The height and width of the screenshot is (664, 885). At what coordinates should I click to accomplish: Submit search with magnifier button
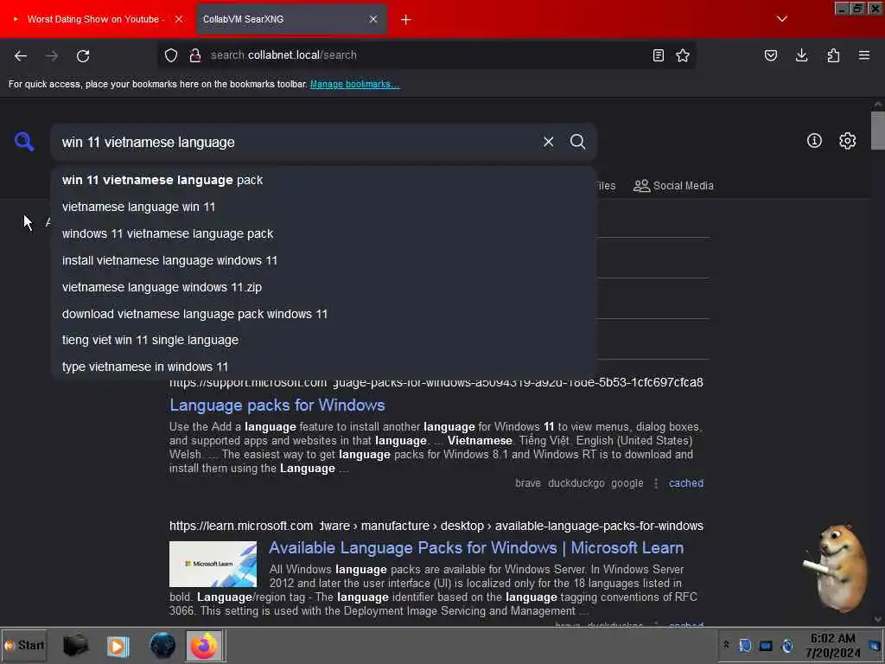pos(577,142)
